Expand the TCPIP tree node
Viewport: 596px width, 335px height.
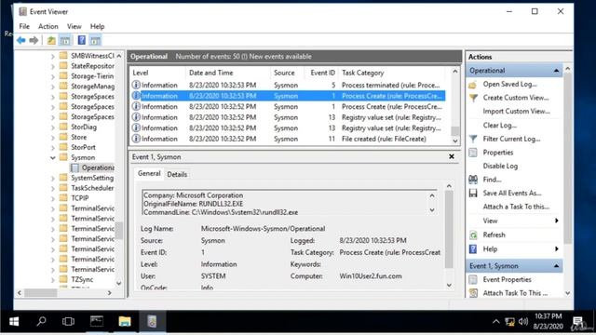52,198
